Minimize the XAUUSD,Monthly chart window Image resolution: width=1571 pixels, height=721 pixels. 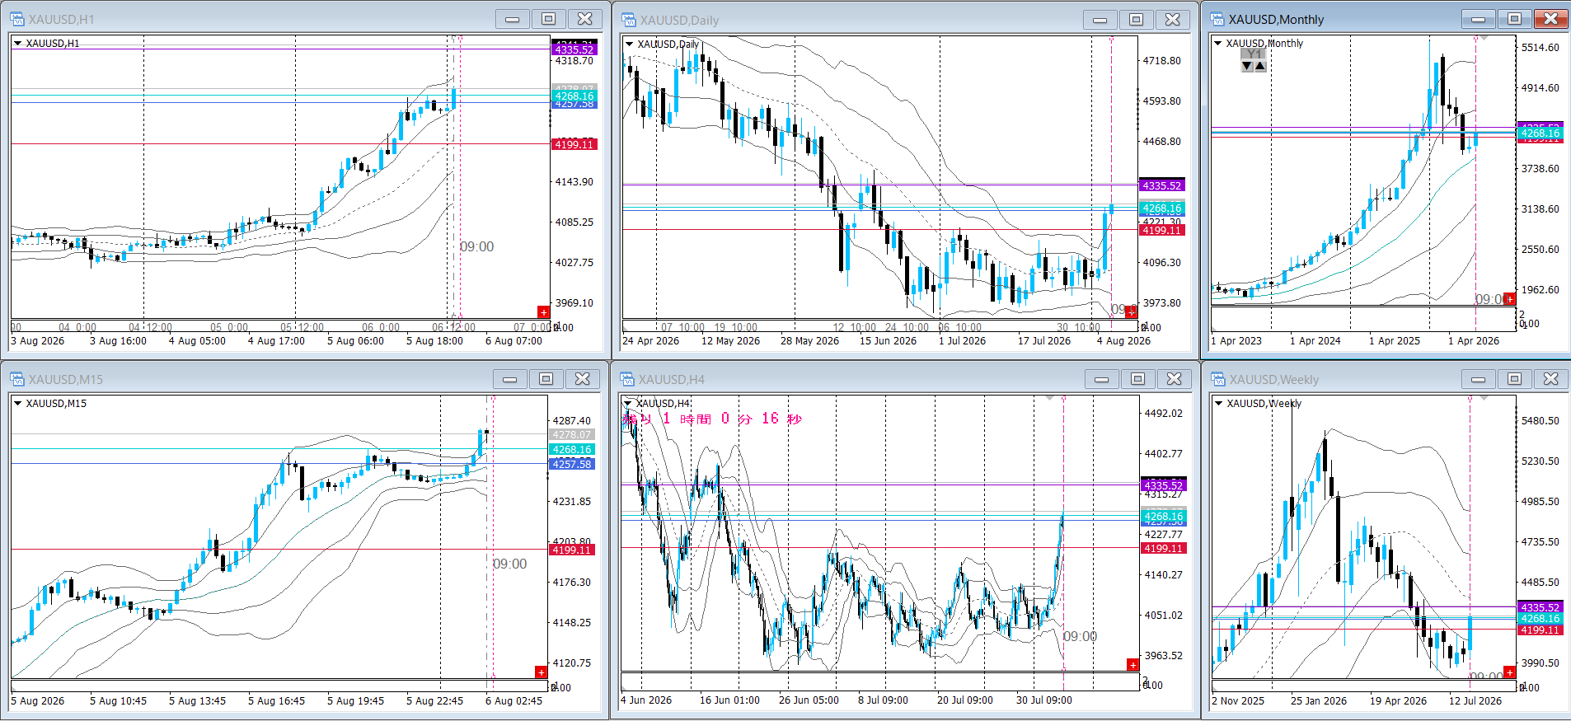coord(1479,19)
